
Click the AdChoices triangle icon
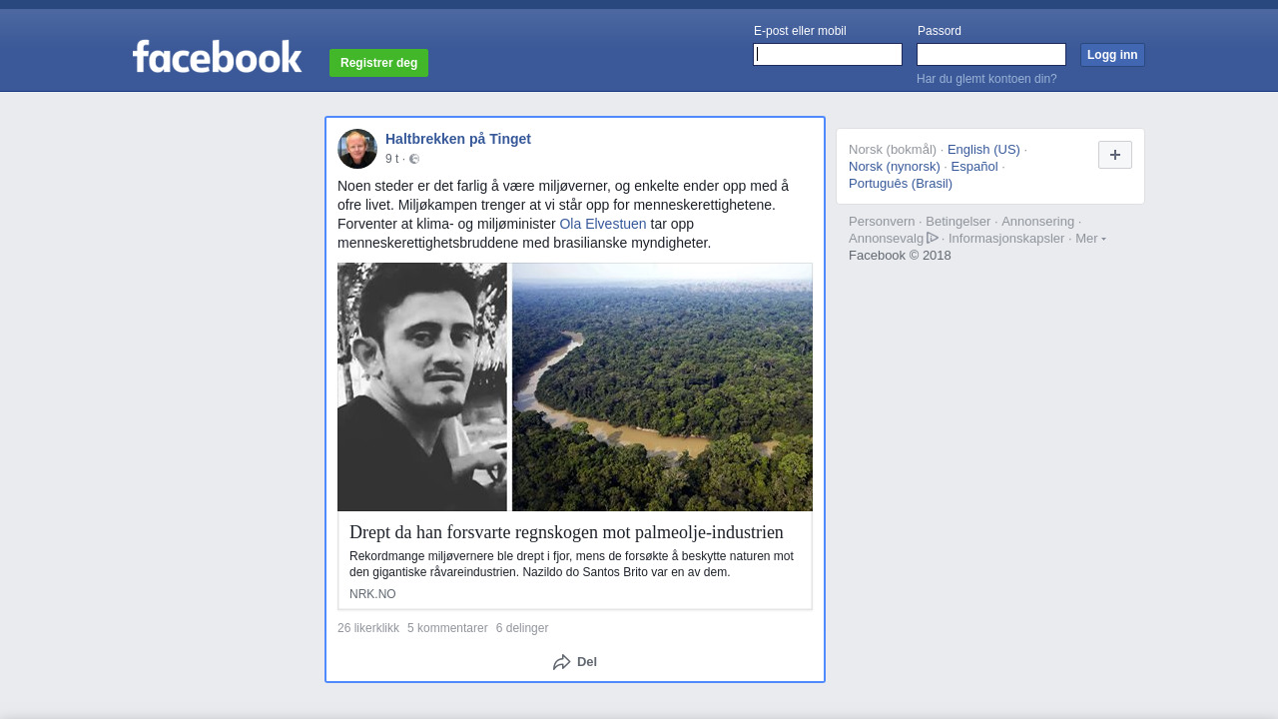click(933, 238)
